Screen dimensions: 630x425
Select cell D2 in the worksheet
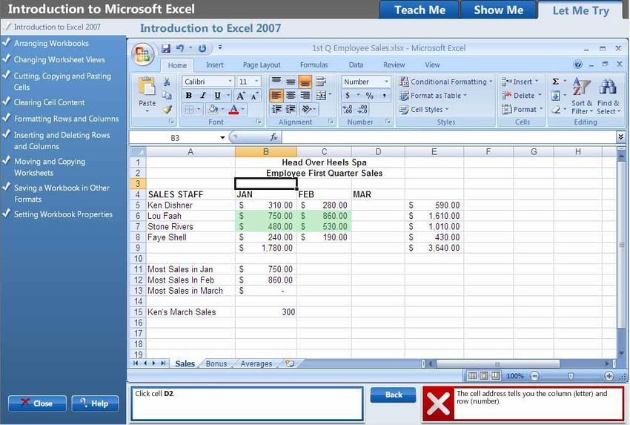(378, 173)
